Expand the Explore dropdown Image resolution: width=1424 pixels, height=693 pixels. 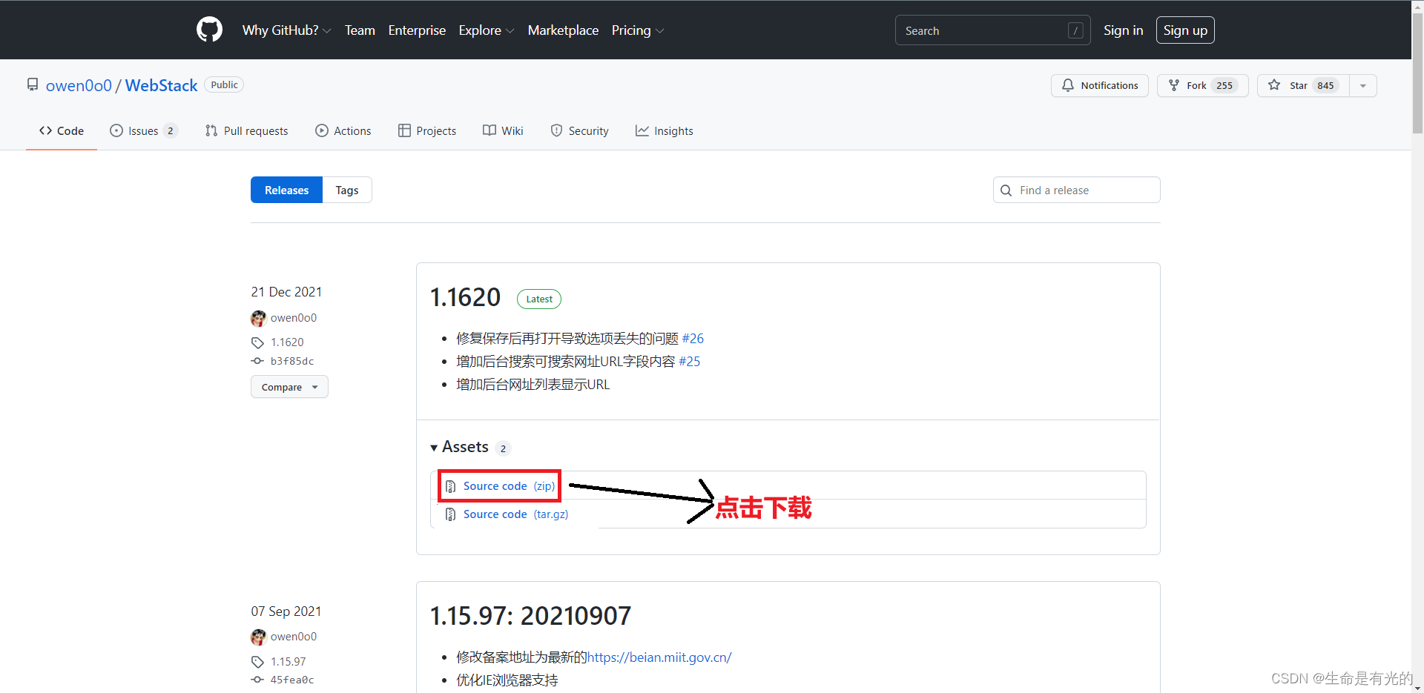click(486, 30)
